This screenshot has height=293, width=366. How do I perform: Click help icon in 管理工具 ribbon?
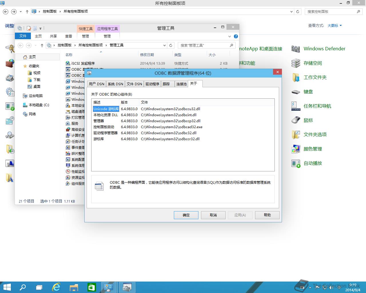pos(236,36)
